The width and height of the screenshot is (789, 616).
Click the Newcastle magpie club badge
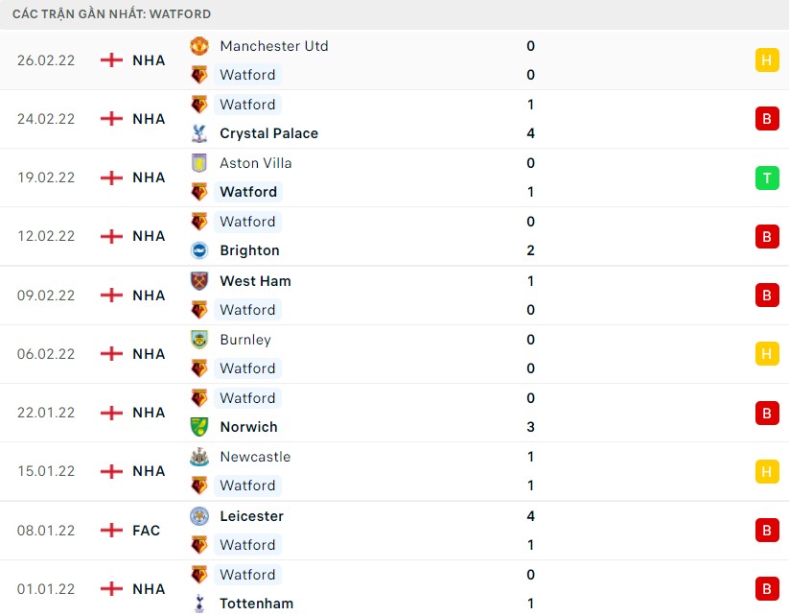200,457
